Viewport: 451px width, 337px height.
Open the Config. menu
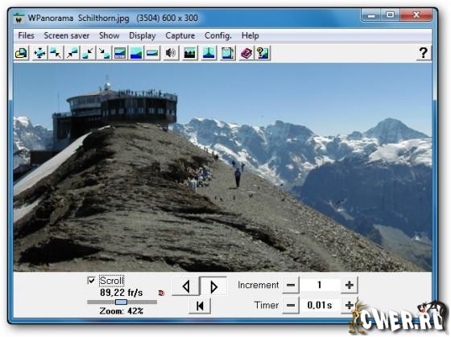[218, 35]
